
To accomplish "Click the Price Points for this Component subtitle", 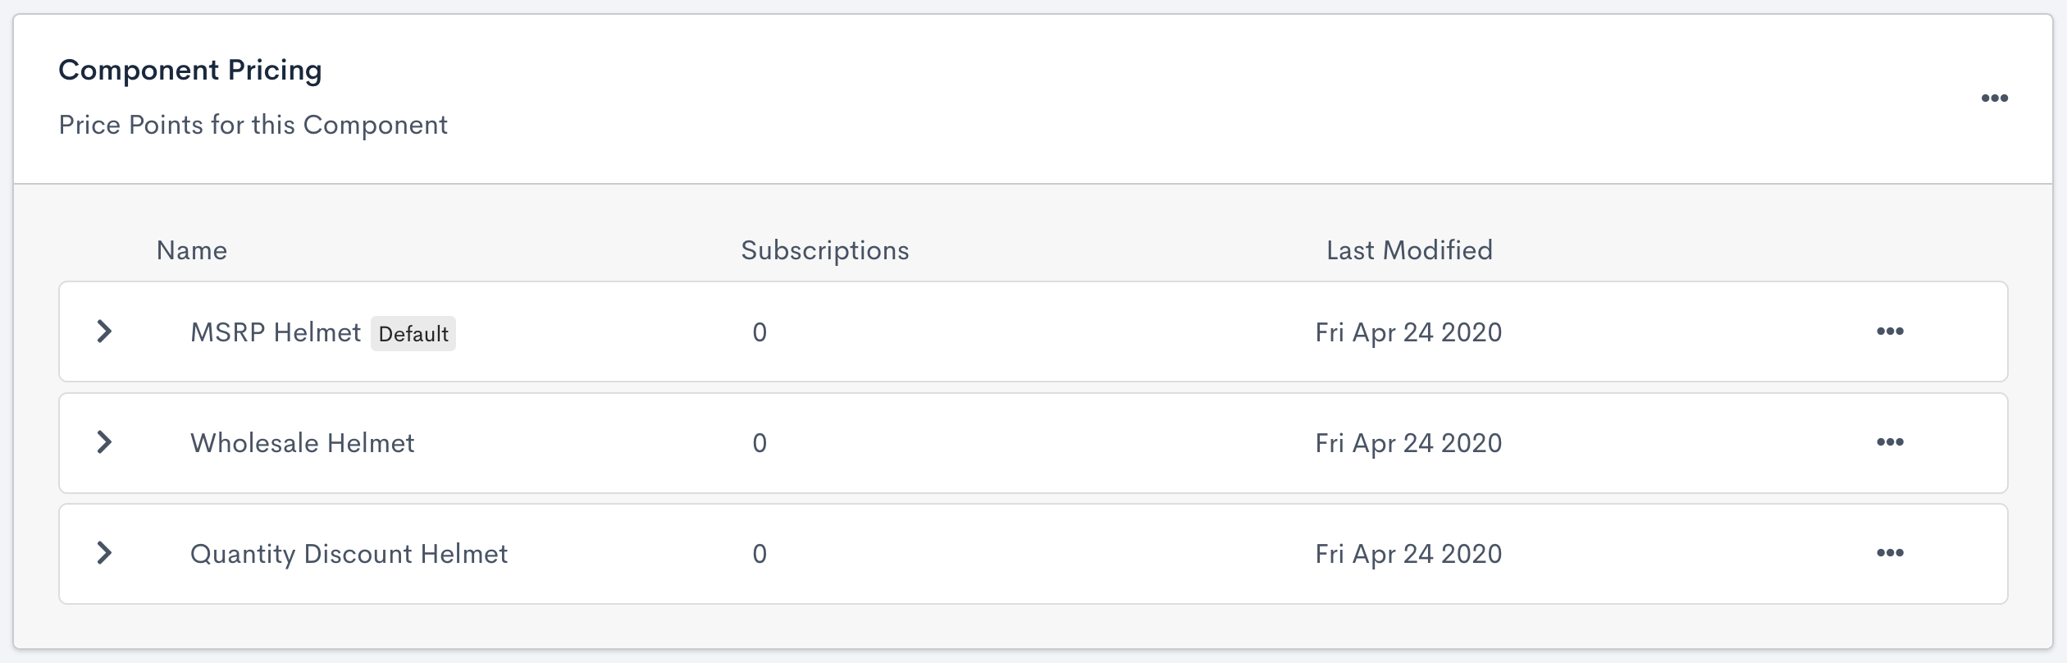I will (253, 125).
